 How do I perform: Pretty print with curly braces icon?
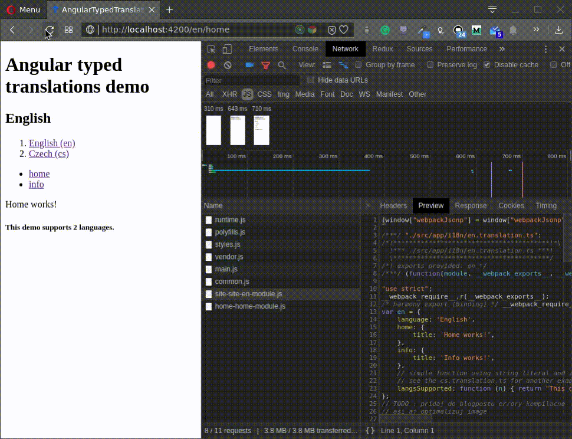[x=370, y=431]
